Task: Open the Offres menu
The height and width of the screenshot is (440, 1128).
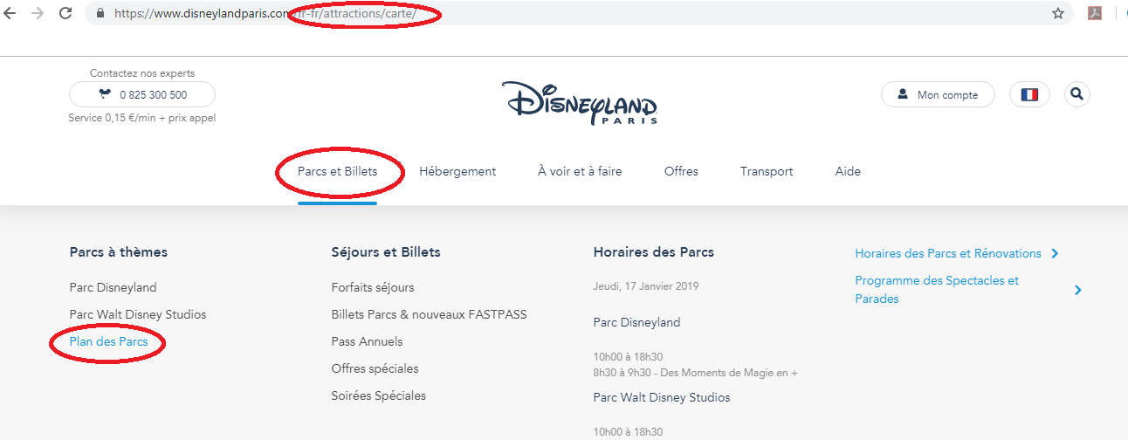Action: pyautogui.click(x=681, y=171)
